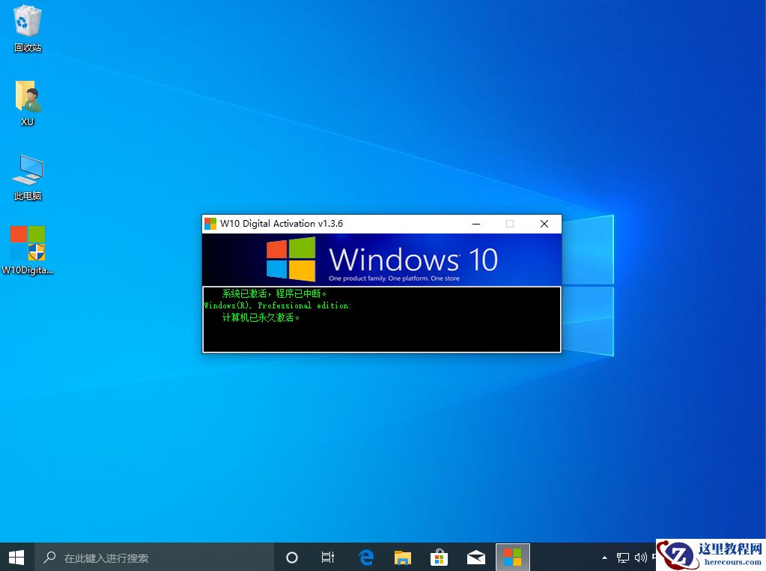Click the activation window's title bar icon

coord(210,224)
